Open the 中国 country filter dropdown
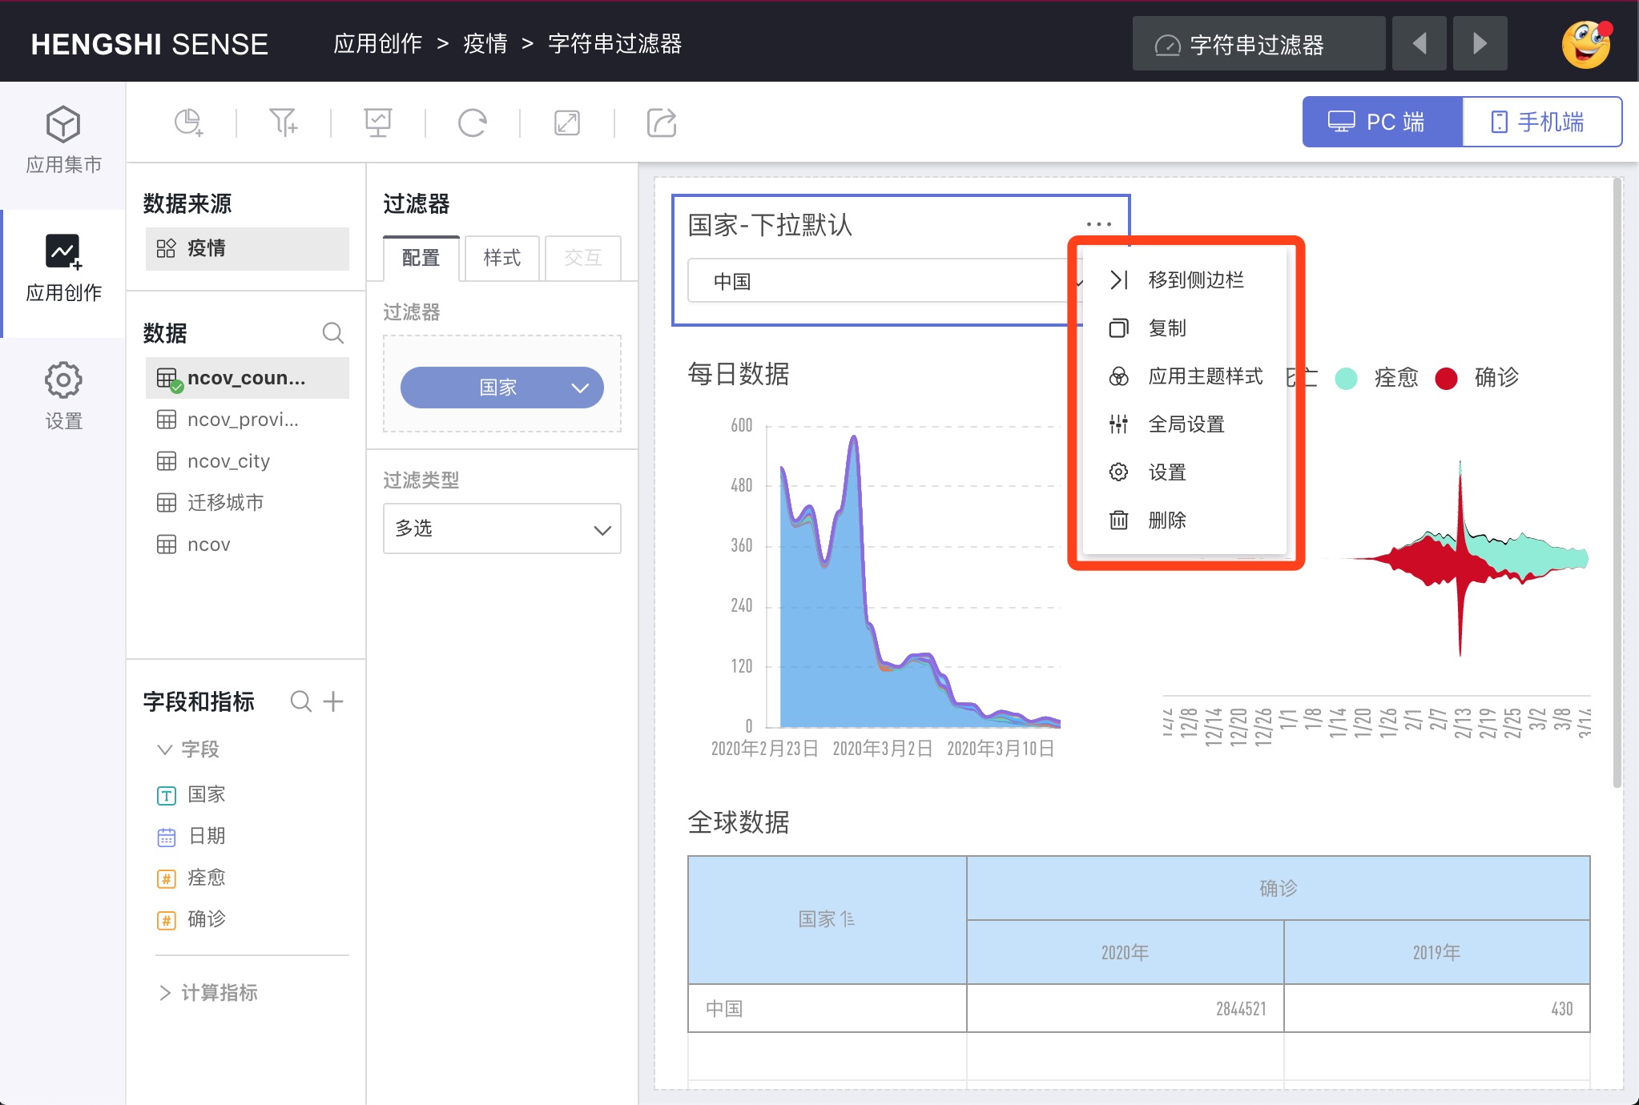The height and width of the screenshot is (1105, 1639). (885, 281)
